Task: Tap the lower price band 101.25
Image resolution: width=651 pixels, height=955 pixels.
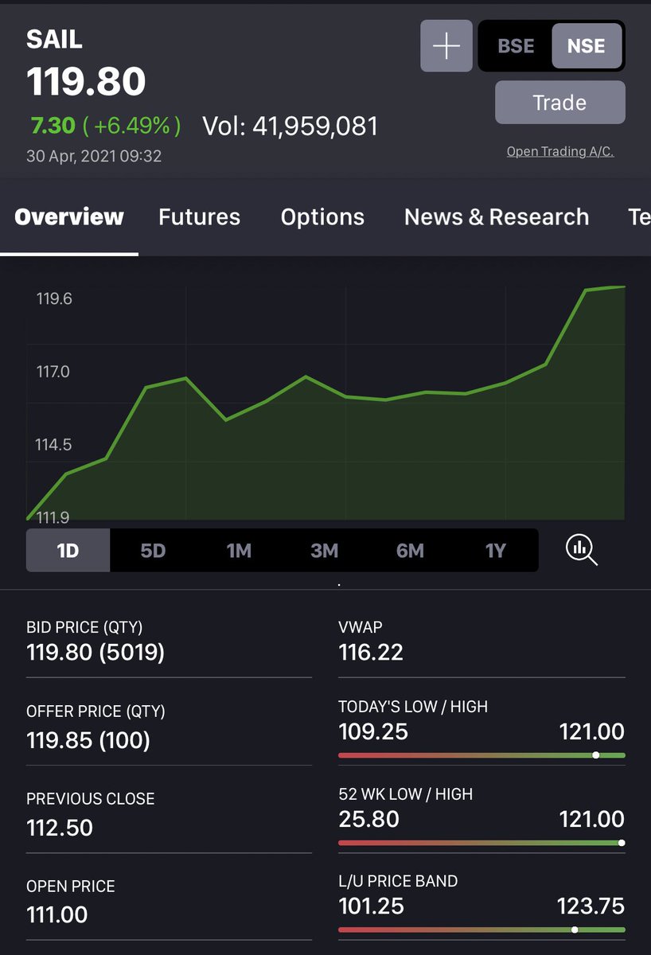Action: pyautogui.click(x=371, y=906)
